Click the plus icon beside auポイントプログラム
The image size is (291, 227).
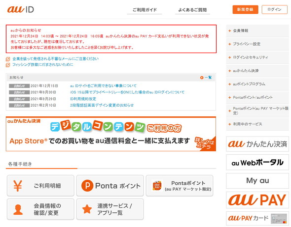[x=229, y=84]
